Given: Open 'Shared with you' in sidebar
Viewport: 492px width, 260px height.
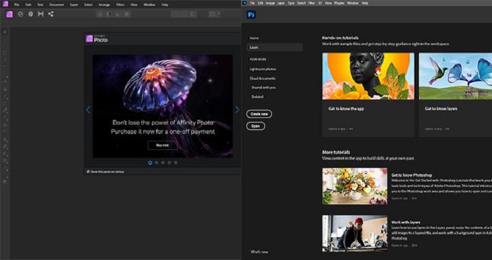Looking at the screenshot, I should coord(264,87).
